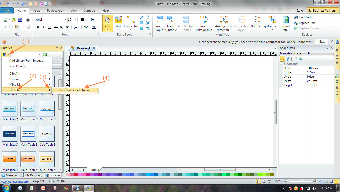Click the Insert Relationship icon

click(x=204, y=20)
